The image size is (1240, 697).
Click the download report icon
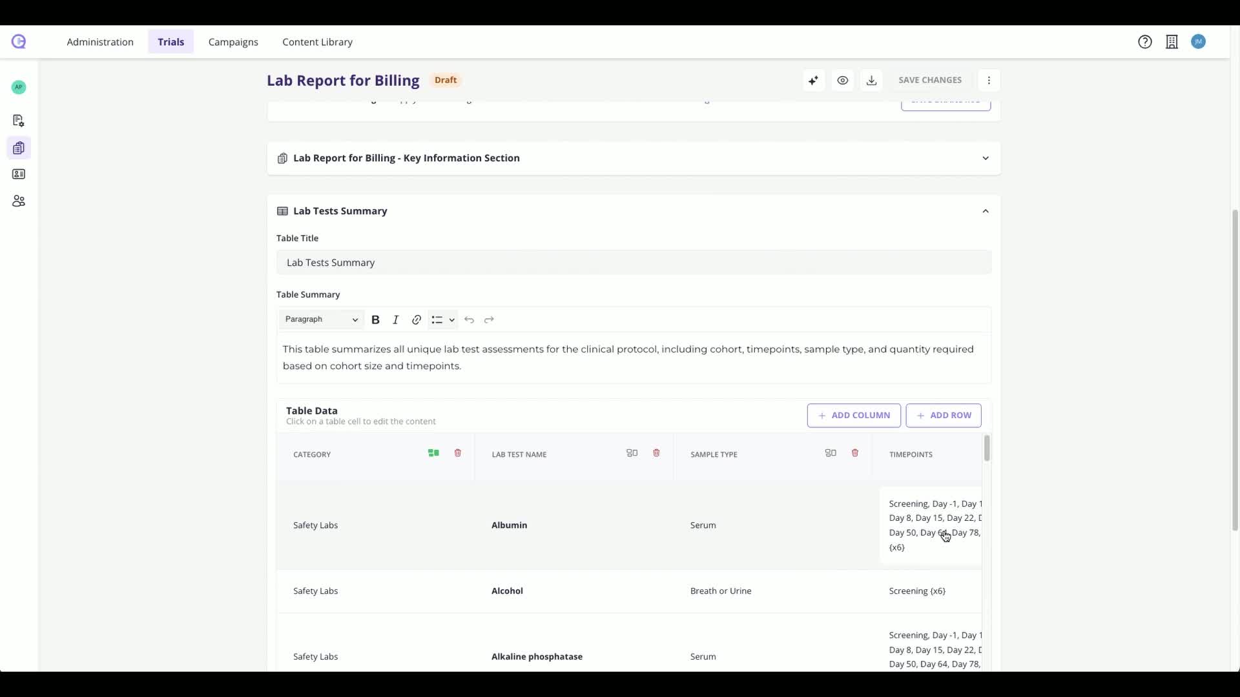coord(871,81)
